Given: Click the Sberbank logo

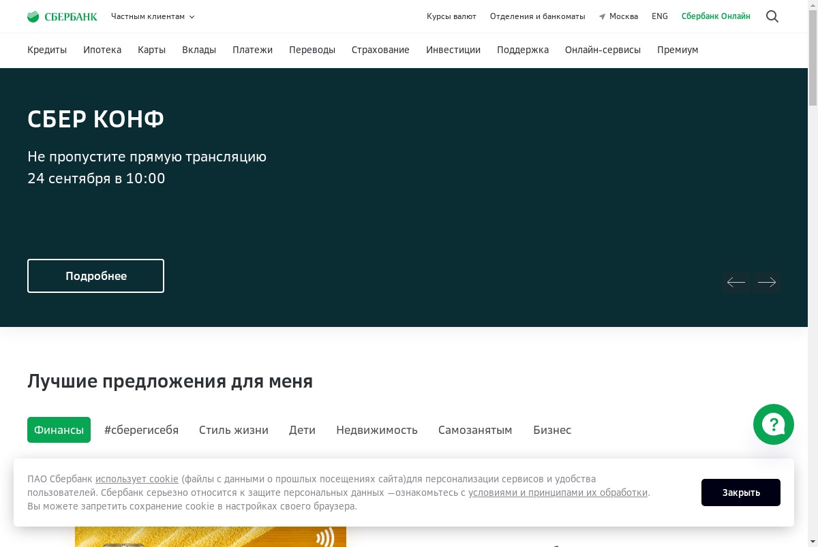Looking at the screenshot, I should 62,16.
